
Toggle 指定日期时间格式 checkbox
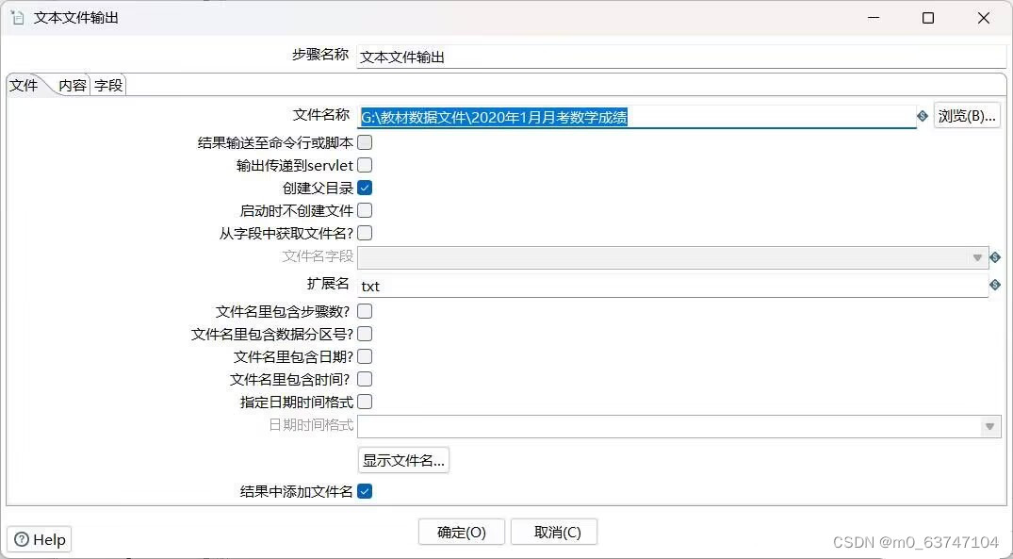365,402
